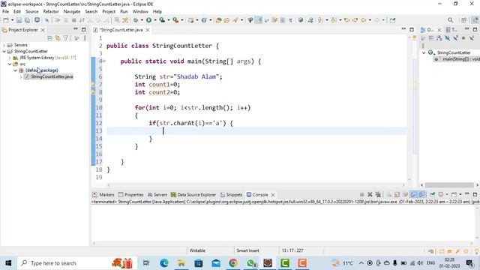
Task: Toggle Mark Occurrences in the toolbar
Action: [x=259, y=20]
